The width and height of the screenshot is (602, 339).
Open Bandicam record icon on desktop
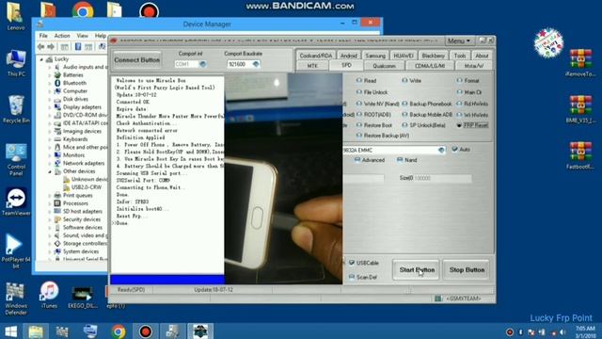[x=149, y=10]
